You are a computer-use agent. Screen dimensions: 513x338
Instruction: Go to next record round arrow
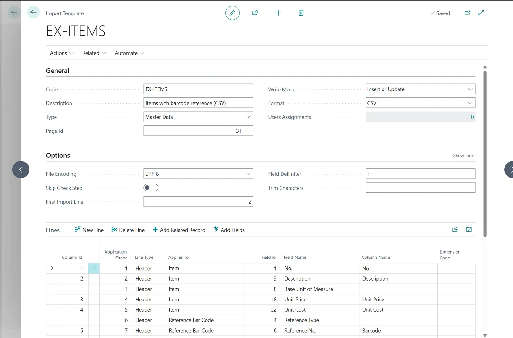pos(509,170)
